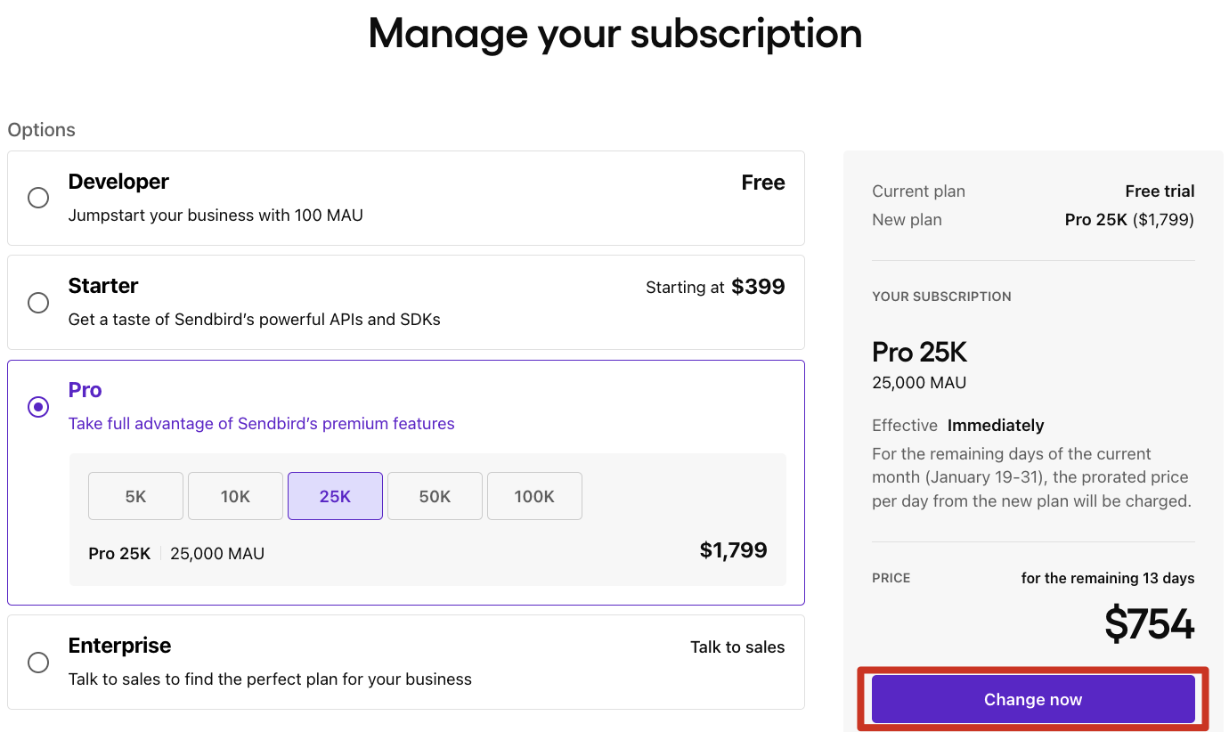The height and width of the screenshot is (732, 1229).
Task: Choose the 50K MAU tier
Action: [x=435, y=496]
